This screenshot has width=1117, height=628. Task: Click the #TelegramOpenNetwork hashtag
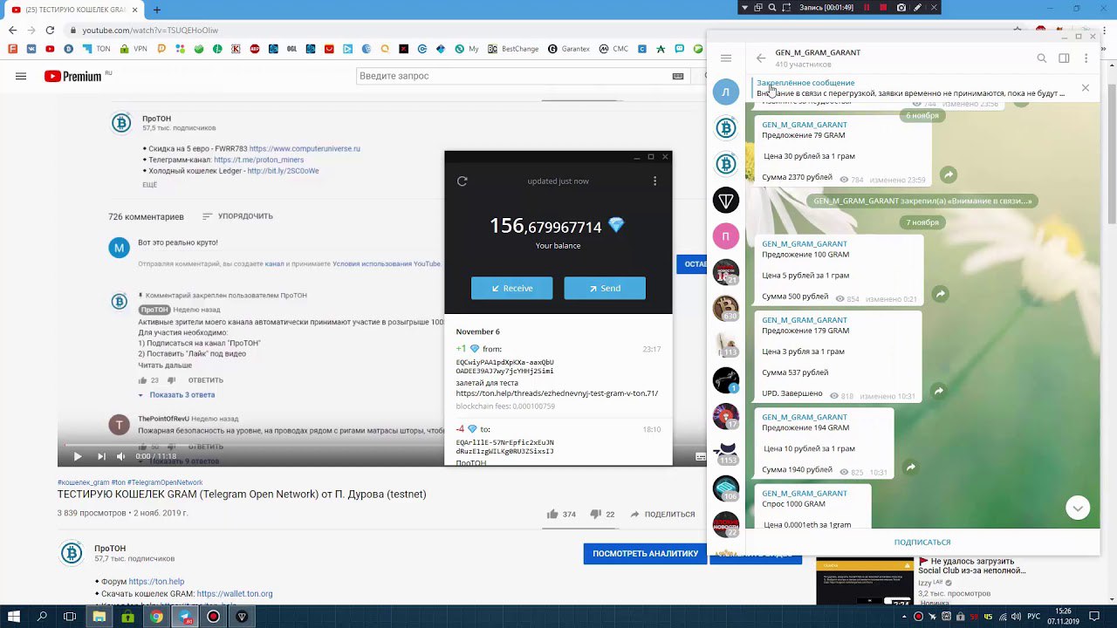pyautogui.click(x=165, y=482)
